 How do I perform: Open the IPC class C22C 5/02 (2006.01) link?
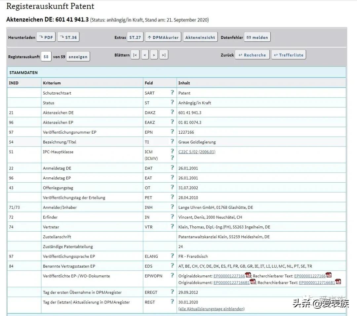point(197,152)
